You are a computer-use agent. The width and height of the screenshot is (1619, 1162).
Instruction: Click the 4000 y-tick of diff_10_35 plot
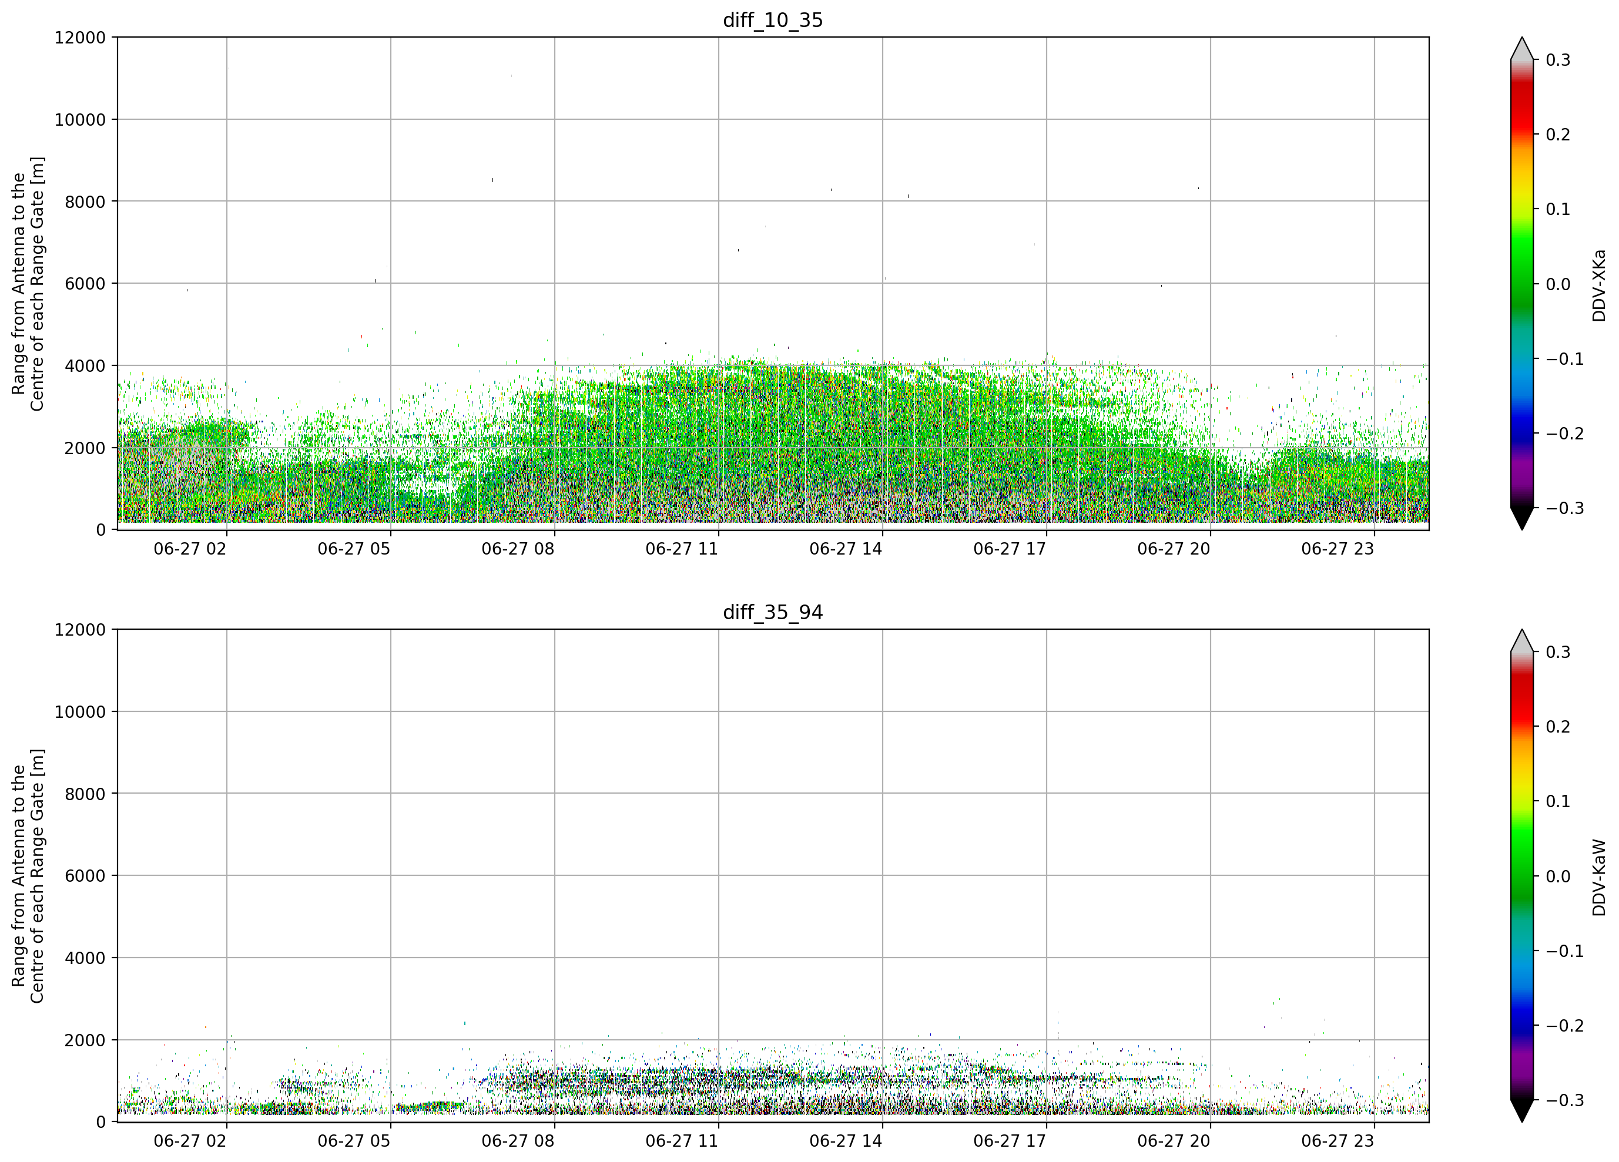tap(85, 366)
